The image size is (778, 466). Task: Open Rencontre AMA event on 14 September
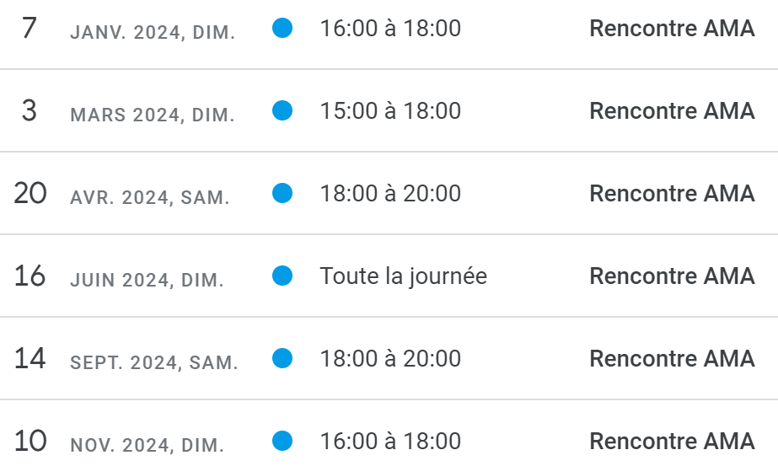click(672, 359)
